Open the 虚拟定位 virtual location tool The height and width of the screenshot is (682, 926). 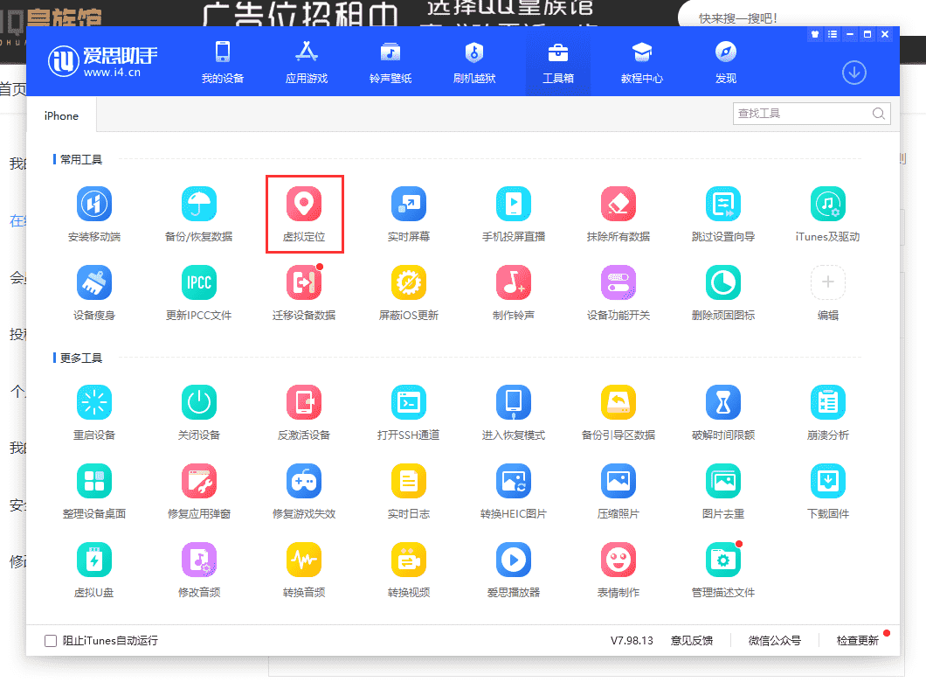point(304,205)
